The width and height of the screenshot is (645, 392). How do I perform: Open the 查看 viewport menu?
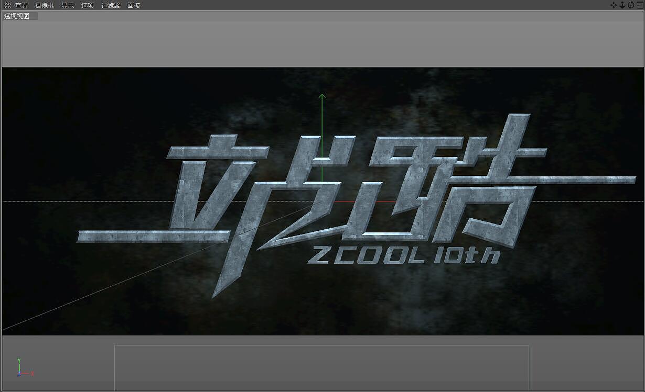[x=21, y=5]
